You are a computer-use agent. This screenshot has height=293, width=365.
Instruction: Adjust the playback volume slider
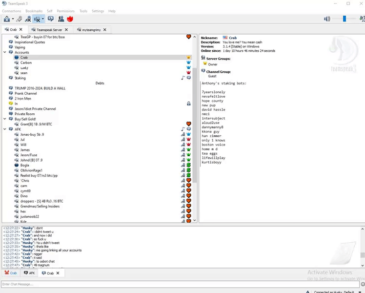click(x=345, y=19)
